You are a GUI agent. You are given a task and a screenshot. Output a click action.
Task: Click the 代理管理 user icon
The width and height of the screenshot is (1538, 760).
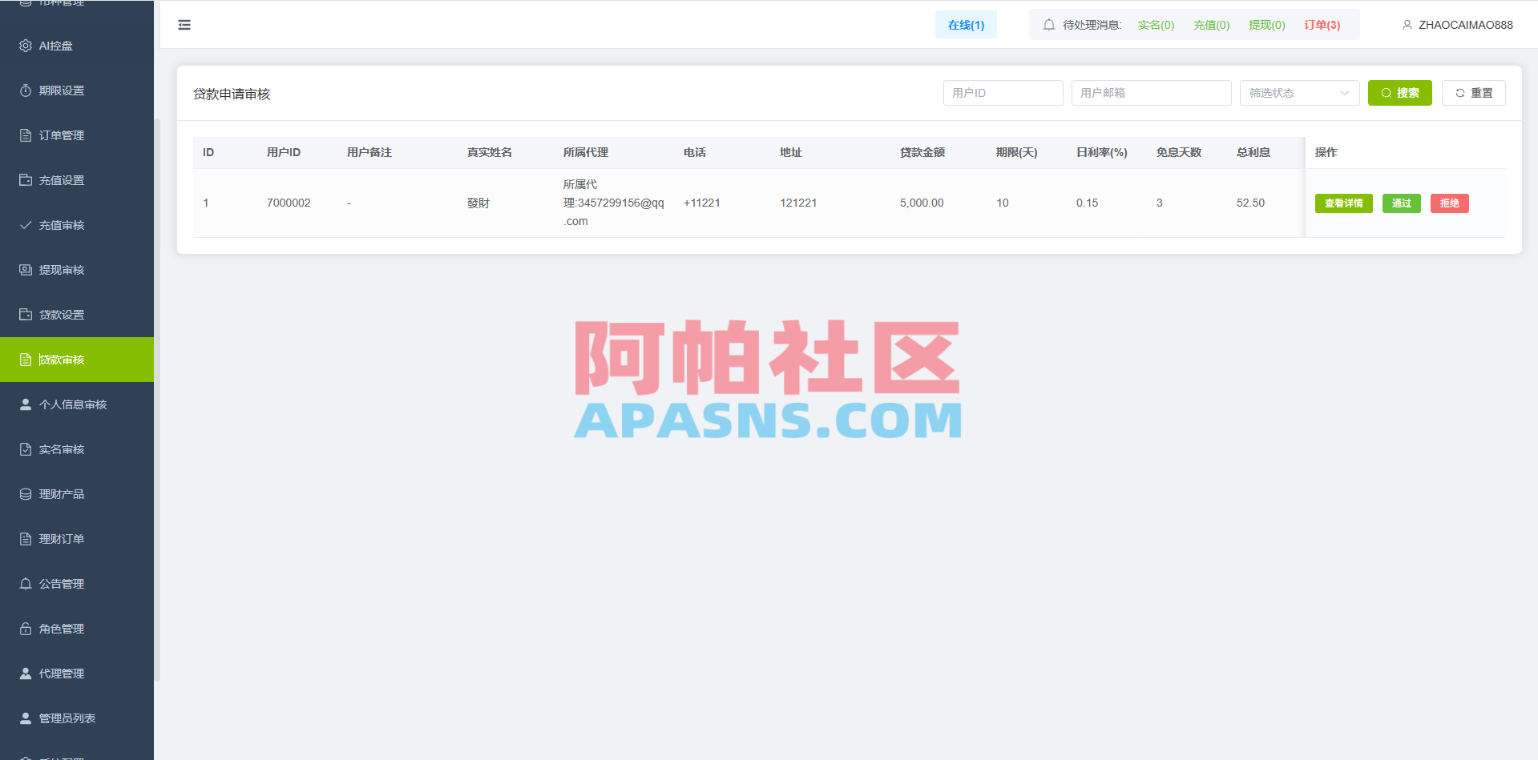click(26, 674)
